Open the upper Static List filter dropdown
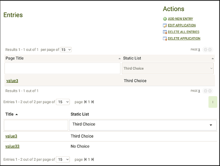 [x=168, y=68]
